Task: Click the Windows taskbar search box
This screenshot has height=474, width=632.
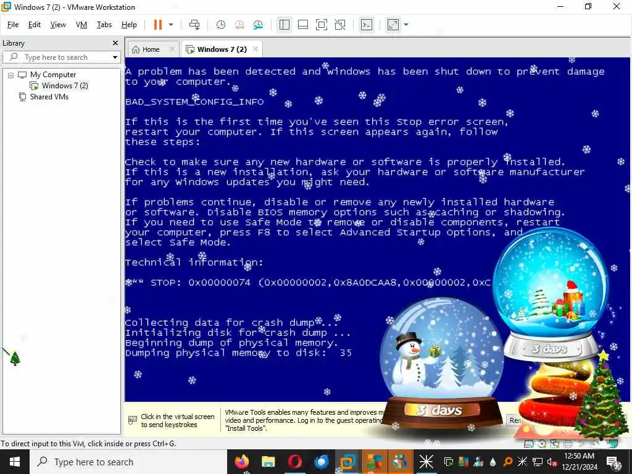Action: point(128,462)
